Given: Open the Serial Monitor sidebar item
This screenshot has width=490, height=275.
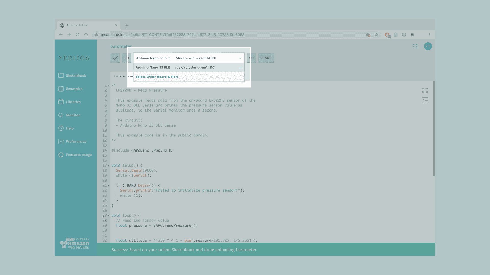Looking at the screenshot, I should point(73,115).
